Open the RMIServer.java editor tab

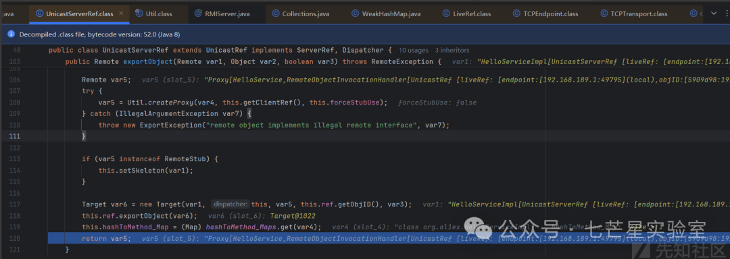[x=227, y=14]
